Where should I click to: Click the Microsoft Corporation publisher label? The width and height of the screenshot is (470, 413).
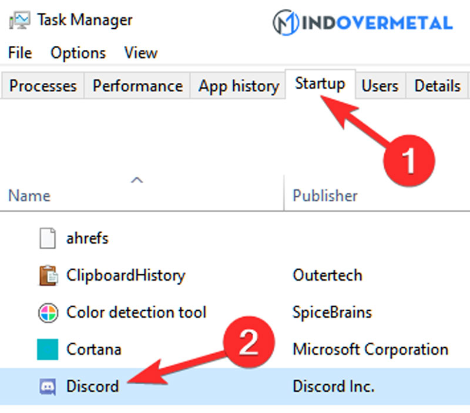370,350
